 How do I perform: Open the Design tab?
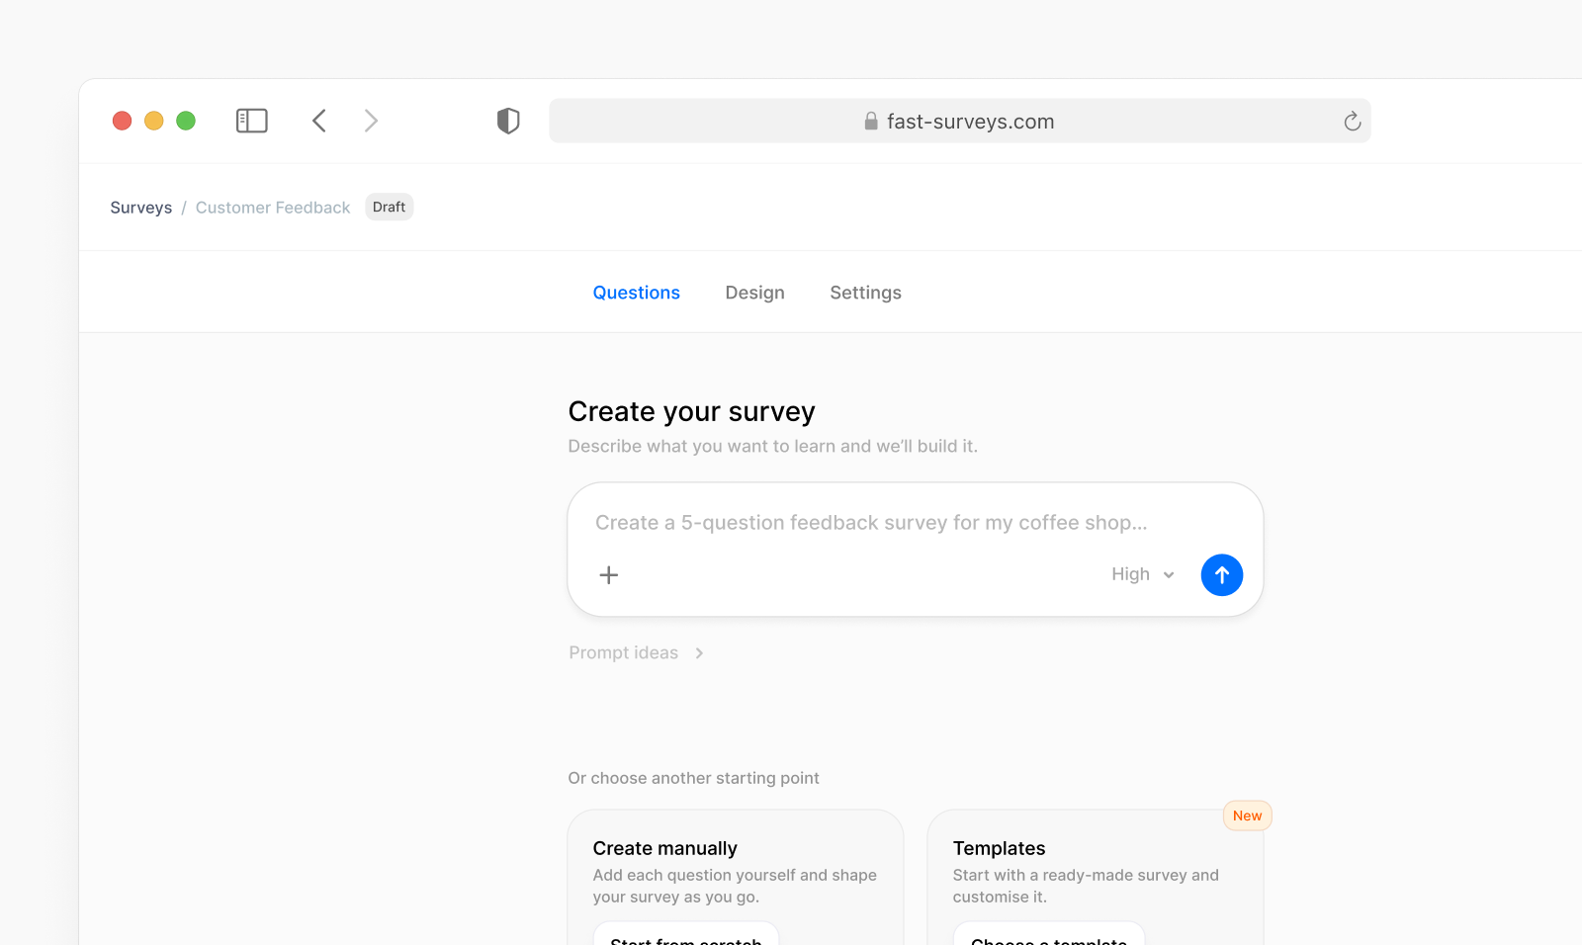[755, 293]
